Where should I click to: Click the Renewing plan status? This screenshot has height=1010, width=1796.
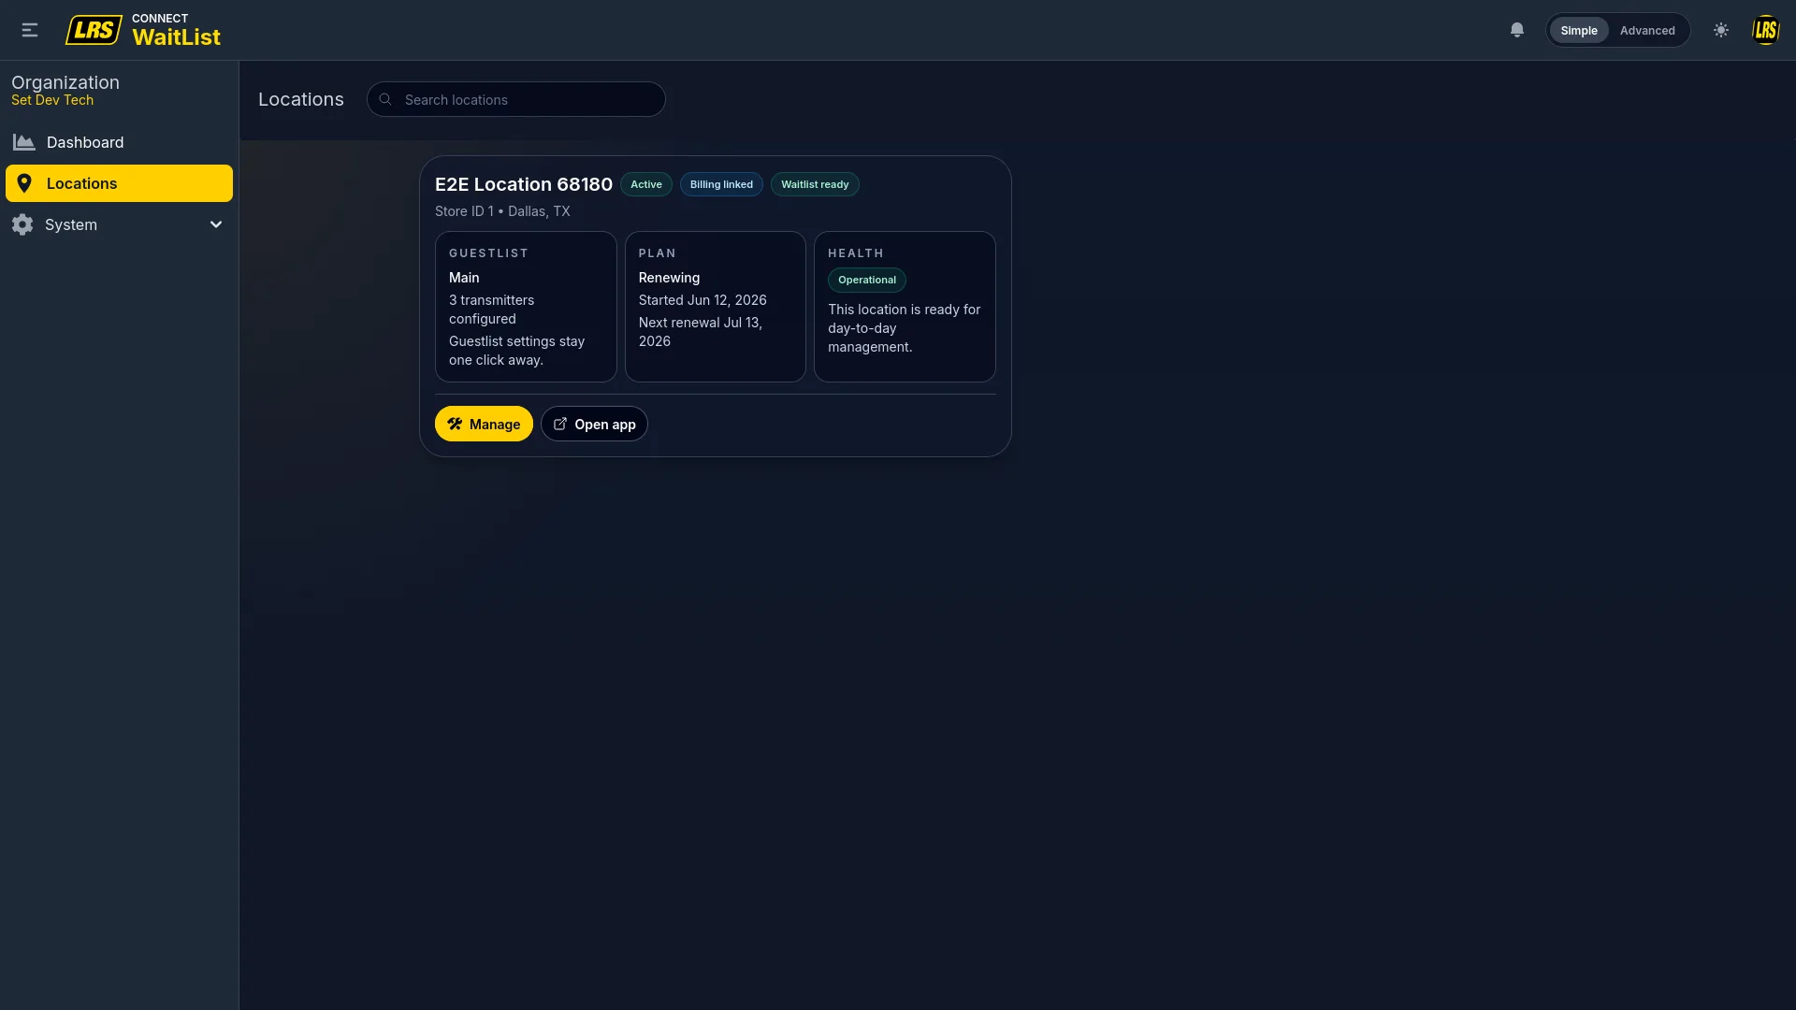tap(669, 278)
